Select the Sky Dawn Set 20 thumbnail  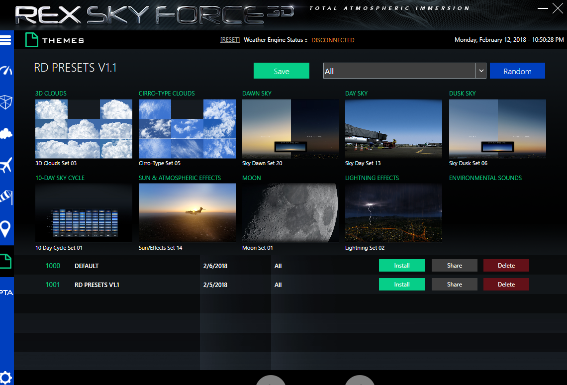click(x=290, y=129)
